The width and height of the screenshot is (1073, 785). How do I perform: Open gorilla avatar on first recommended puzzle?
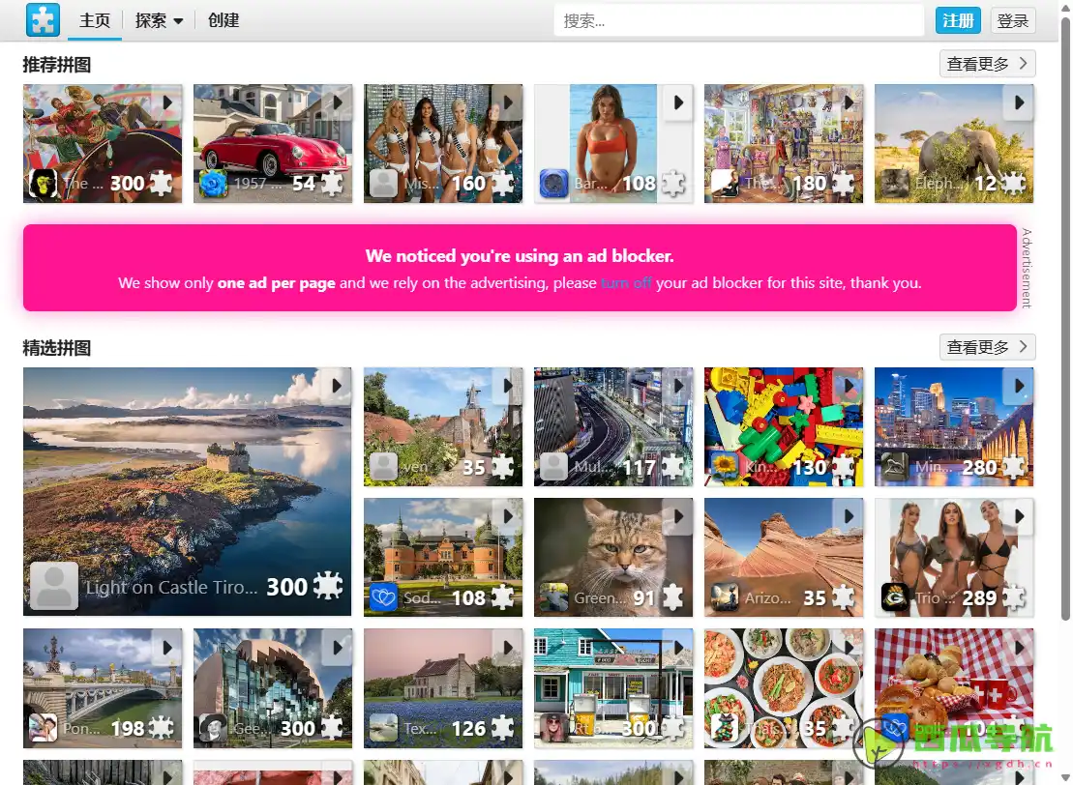click(43, 184)
